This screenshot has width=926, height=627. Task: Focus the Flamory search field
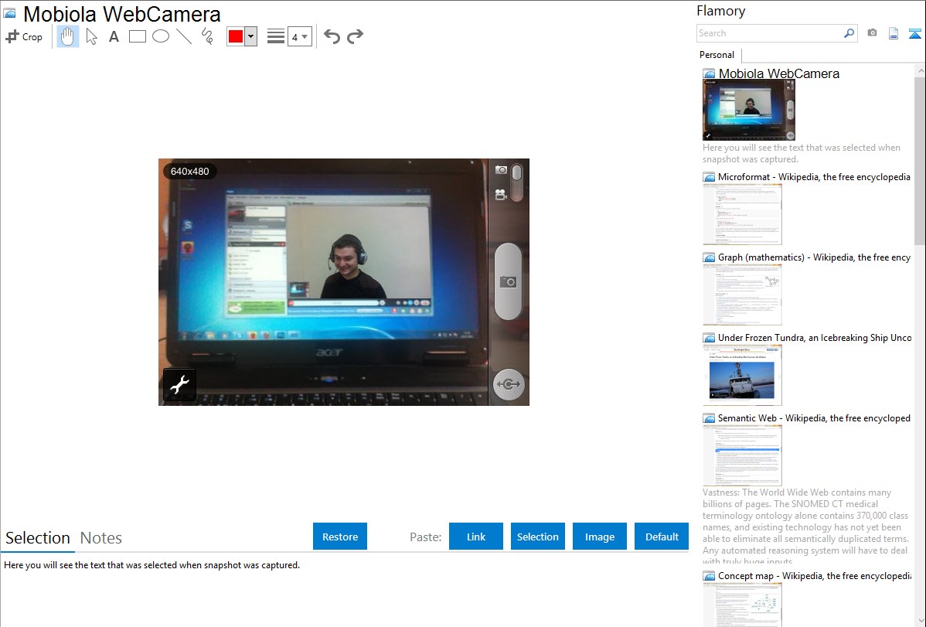770,33
